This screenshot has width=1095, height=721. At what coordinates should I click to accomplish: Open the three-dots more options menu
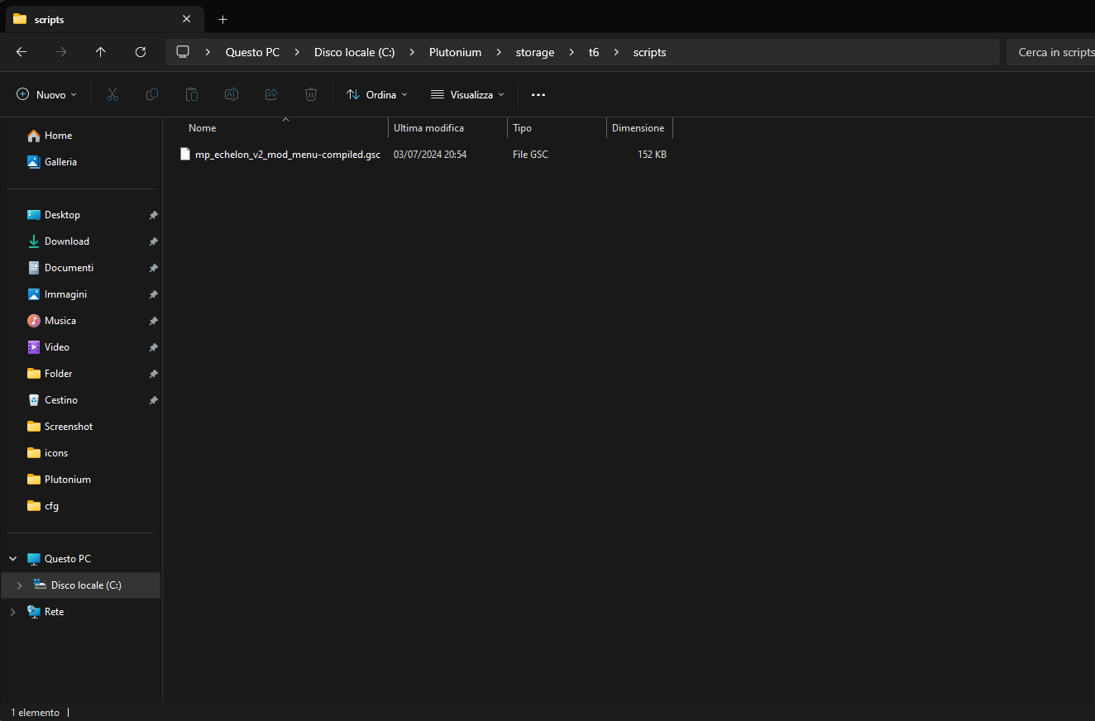point(538,95)
